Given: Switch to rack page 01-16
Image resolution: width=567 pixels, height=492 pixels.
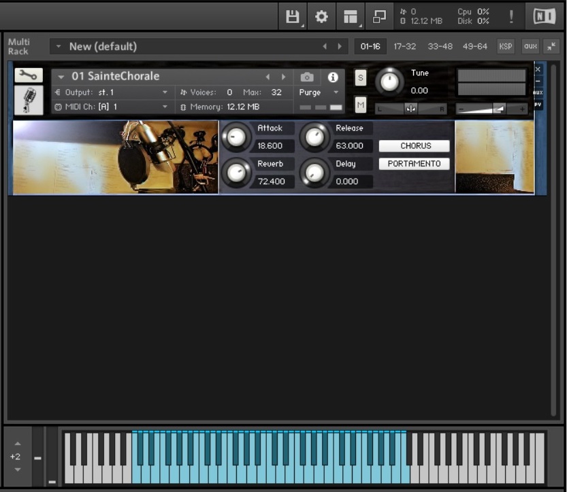Looking at the screenshot, I should coord(370,46).
